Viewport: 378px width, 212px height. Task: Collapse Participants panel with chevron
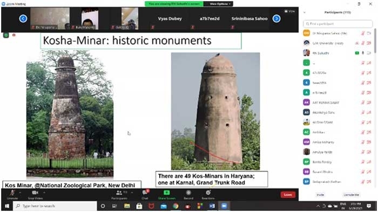point(305,12)
